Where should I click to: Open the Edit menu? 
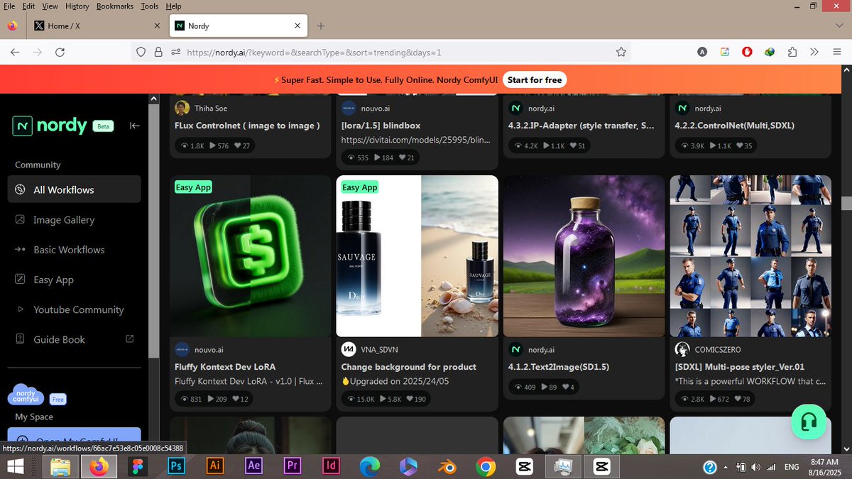(x=28, y=6)
